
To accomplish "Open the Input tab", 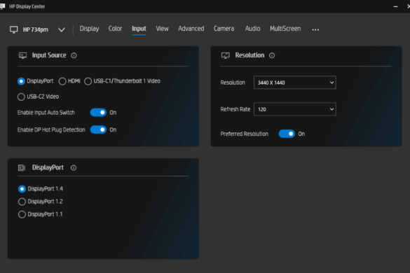I will point(139,29).
